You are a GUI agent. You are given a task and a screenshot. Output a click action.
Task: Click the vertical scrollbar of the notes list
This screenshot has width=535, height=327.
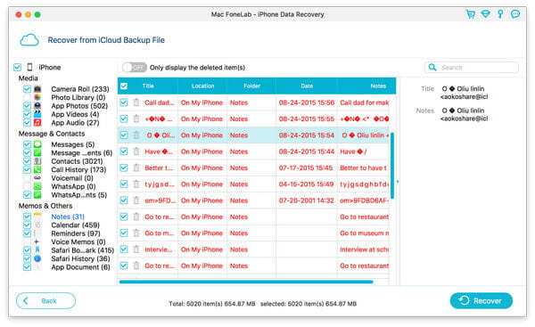[x=392, y=166]
